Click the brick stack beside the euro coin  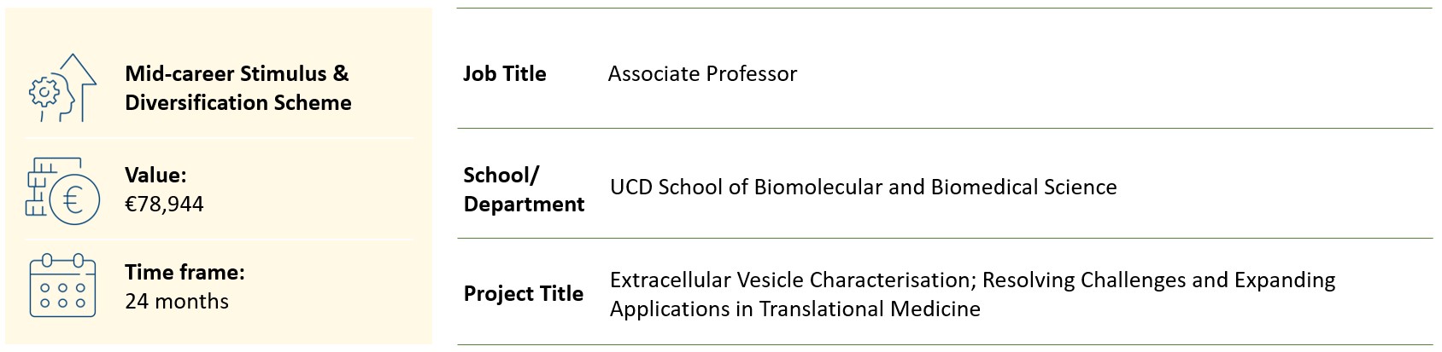pyautogui.click(x=41, y=188)
